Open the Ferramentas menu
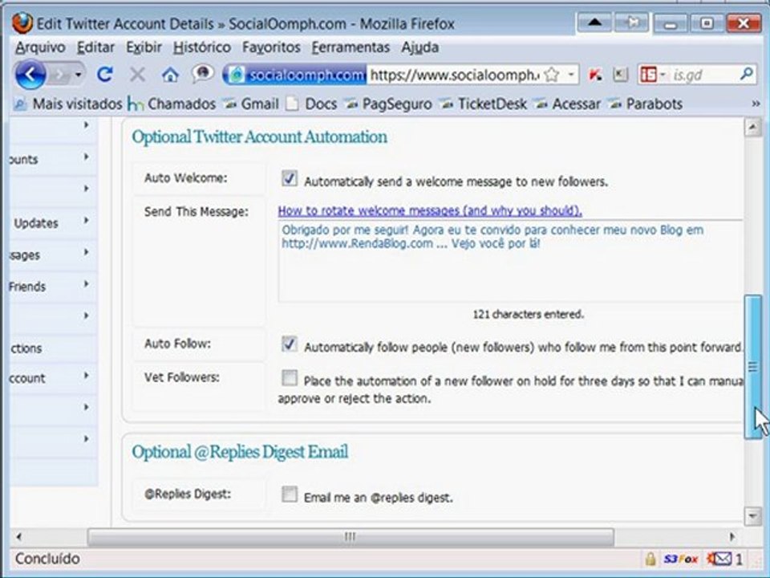Viewport: 770px width, 578px height. pyautogui.click(x=351, y=47)
